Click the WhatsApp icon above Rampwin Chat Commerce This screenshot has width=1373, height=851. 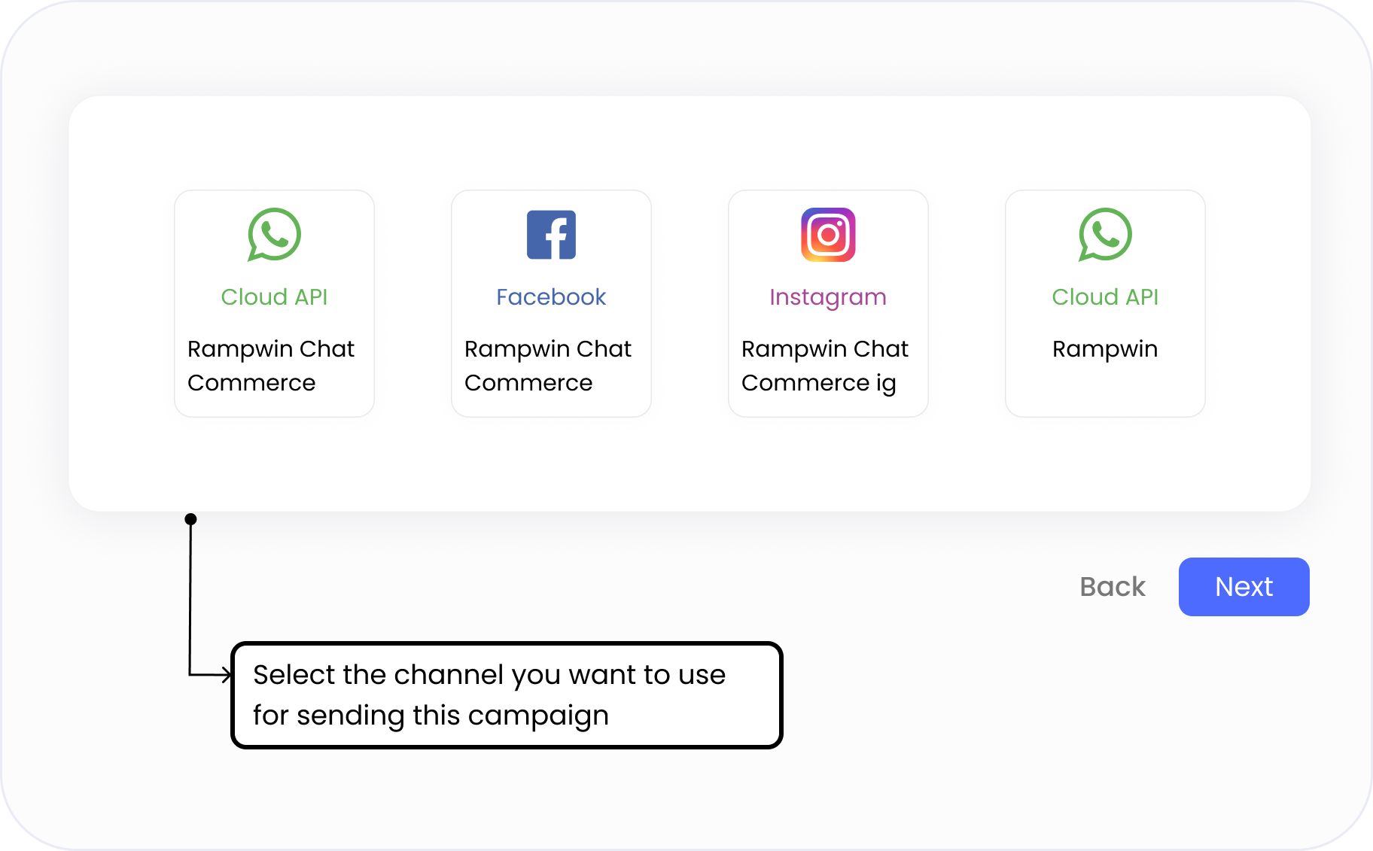pyautogui.click(x=274, y=235)
